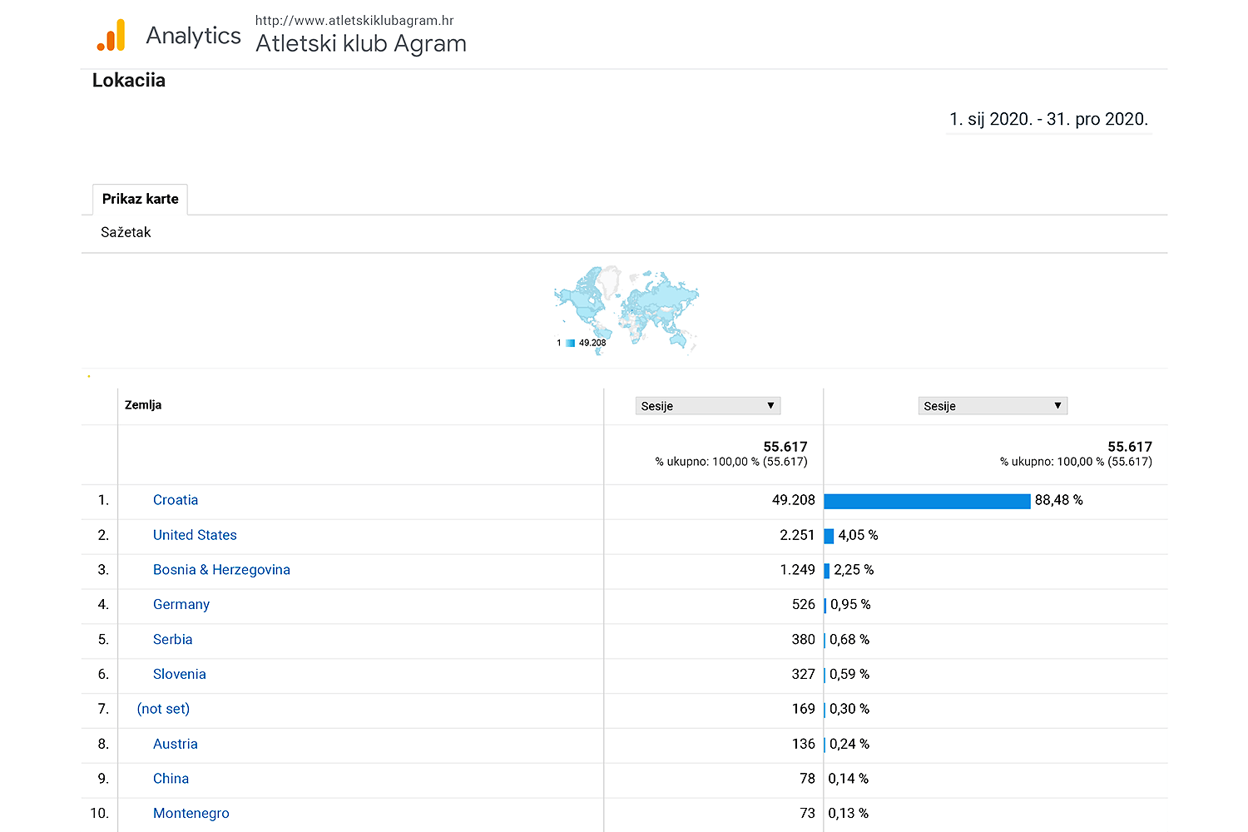1248x832 pixels.
Task: Click the Google Analytics logo icon
Action: [111, 36]
